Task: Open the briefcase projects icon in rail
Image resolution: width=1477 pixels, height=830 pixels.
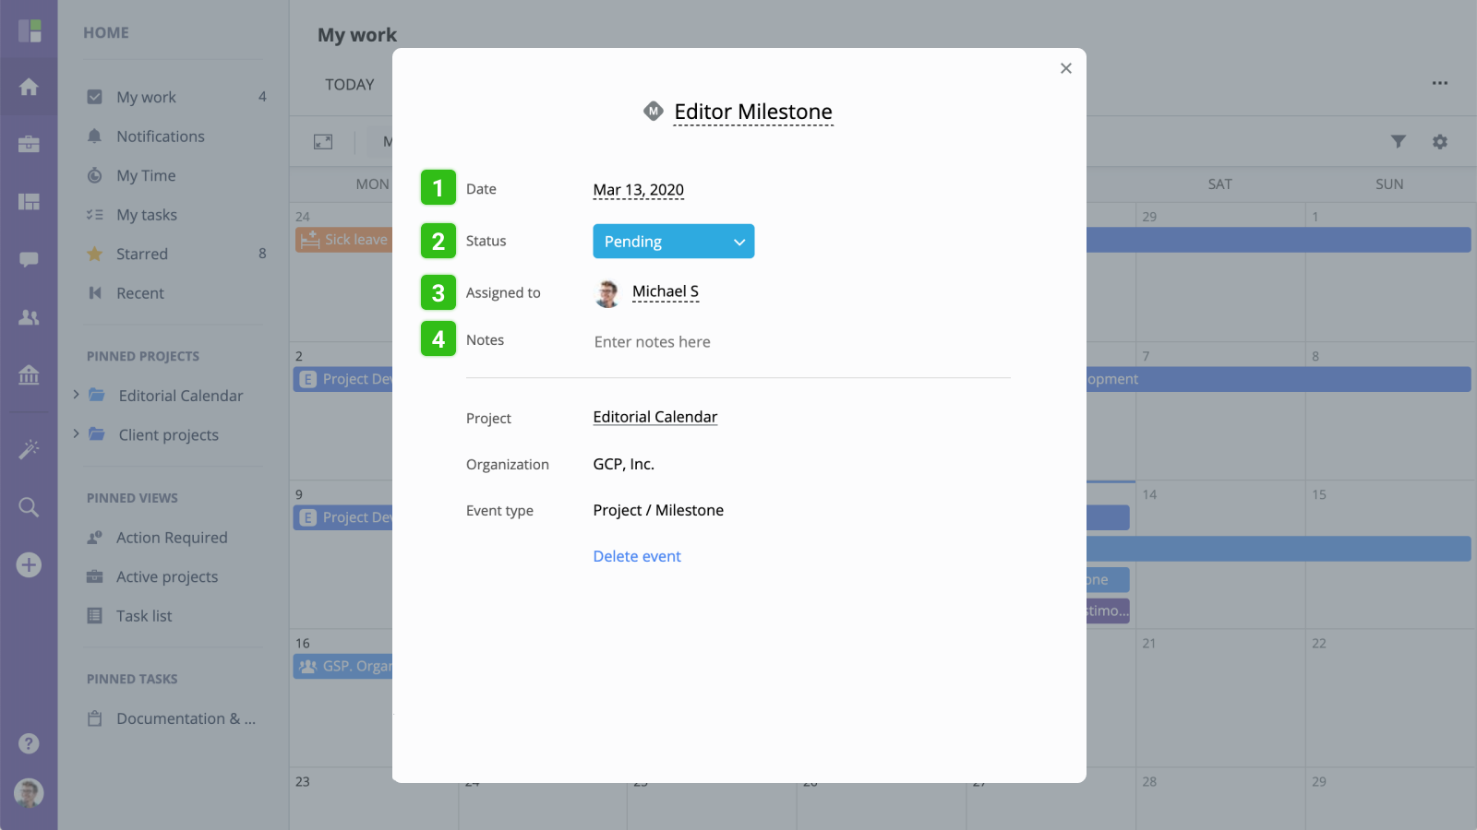Action: 29,144
